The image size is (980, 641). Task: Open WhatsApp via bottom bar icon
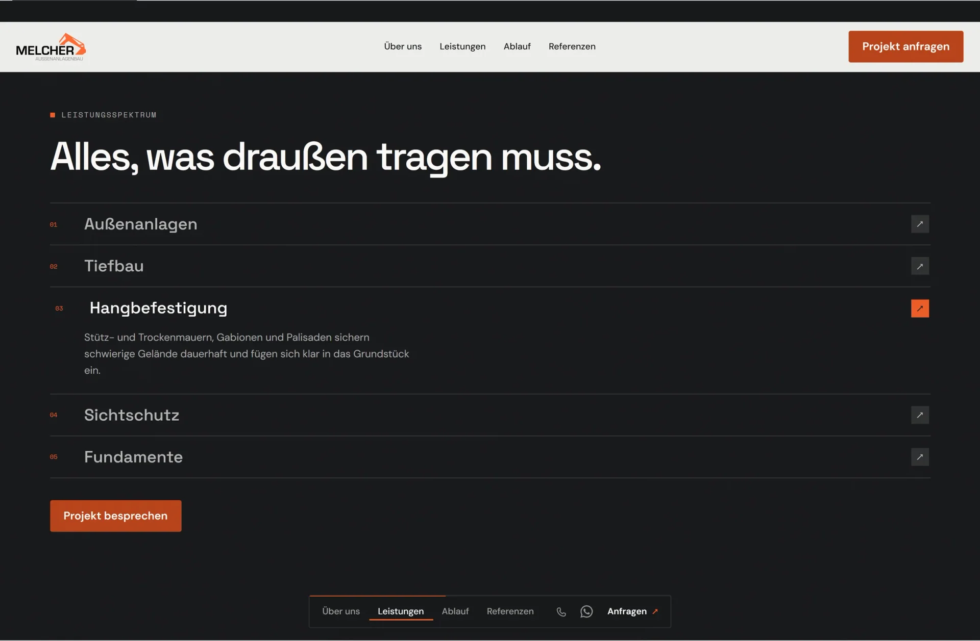tap(586, 611)
